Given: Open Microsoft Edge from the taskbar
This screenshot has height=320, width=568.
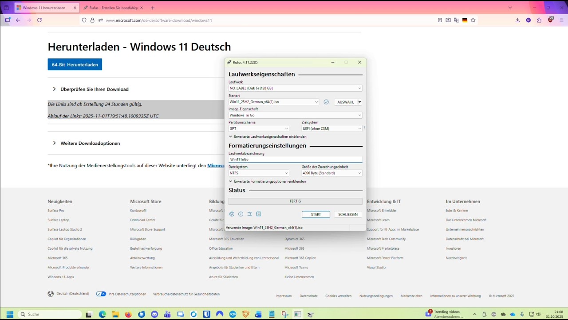Looking at the screenshot, I should pyautogui.click(x=103, y=314).
